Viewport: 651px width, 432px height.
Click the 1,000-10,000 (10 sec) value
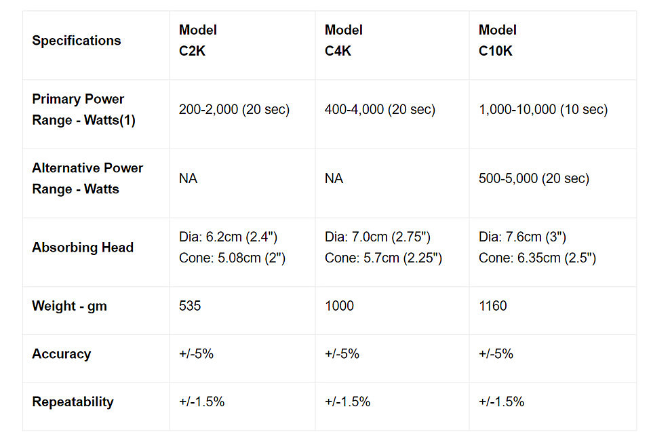(x=543, y=109)
